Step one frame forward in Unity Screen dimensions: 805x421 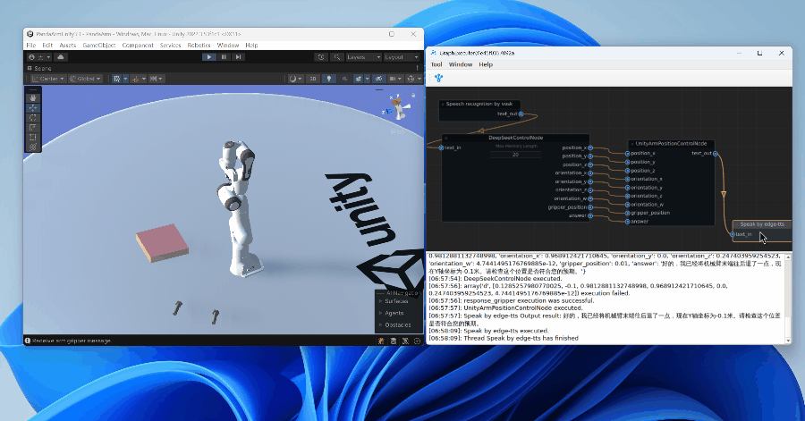pos(238,57)
